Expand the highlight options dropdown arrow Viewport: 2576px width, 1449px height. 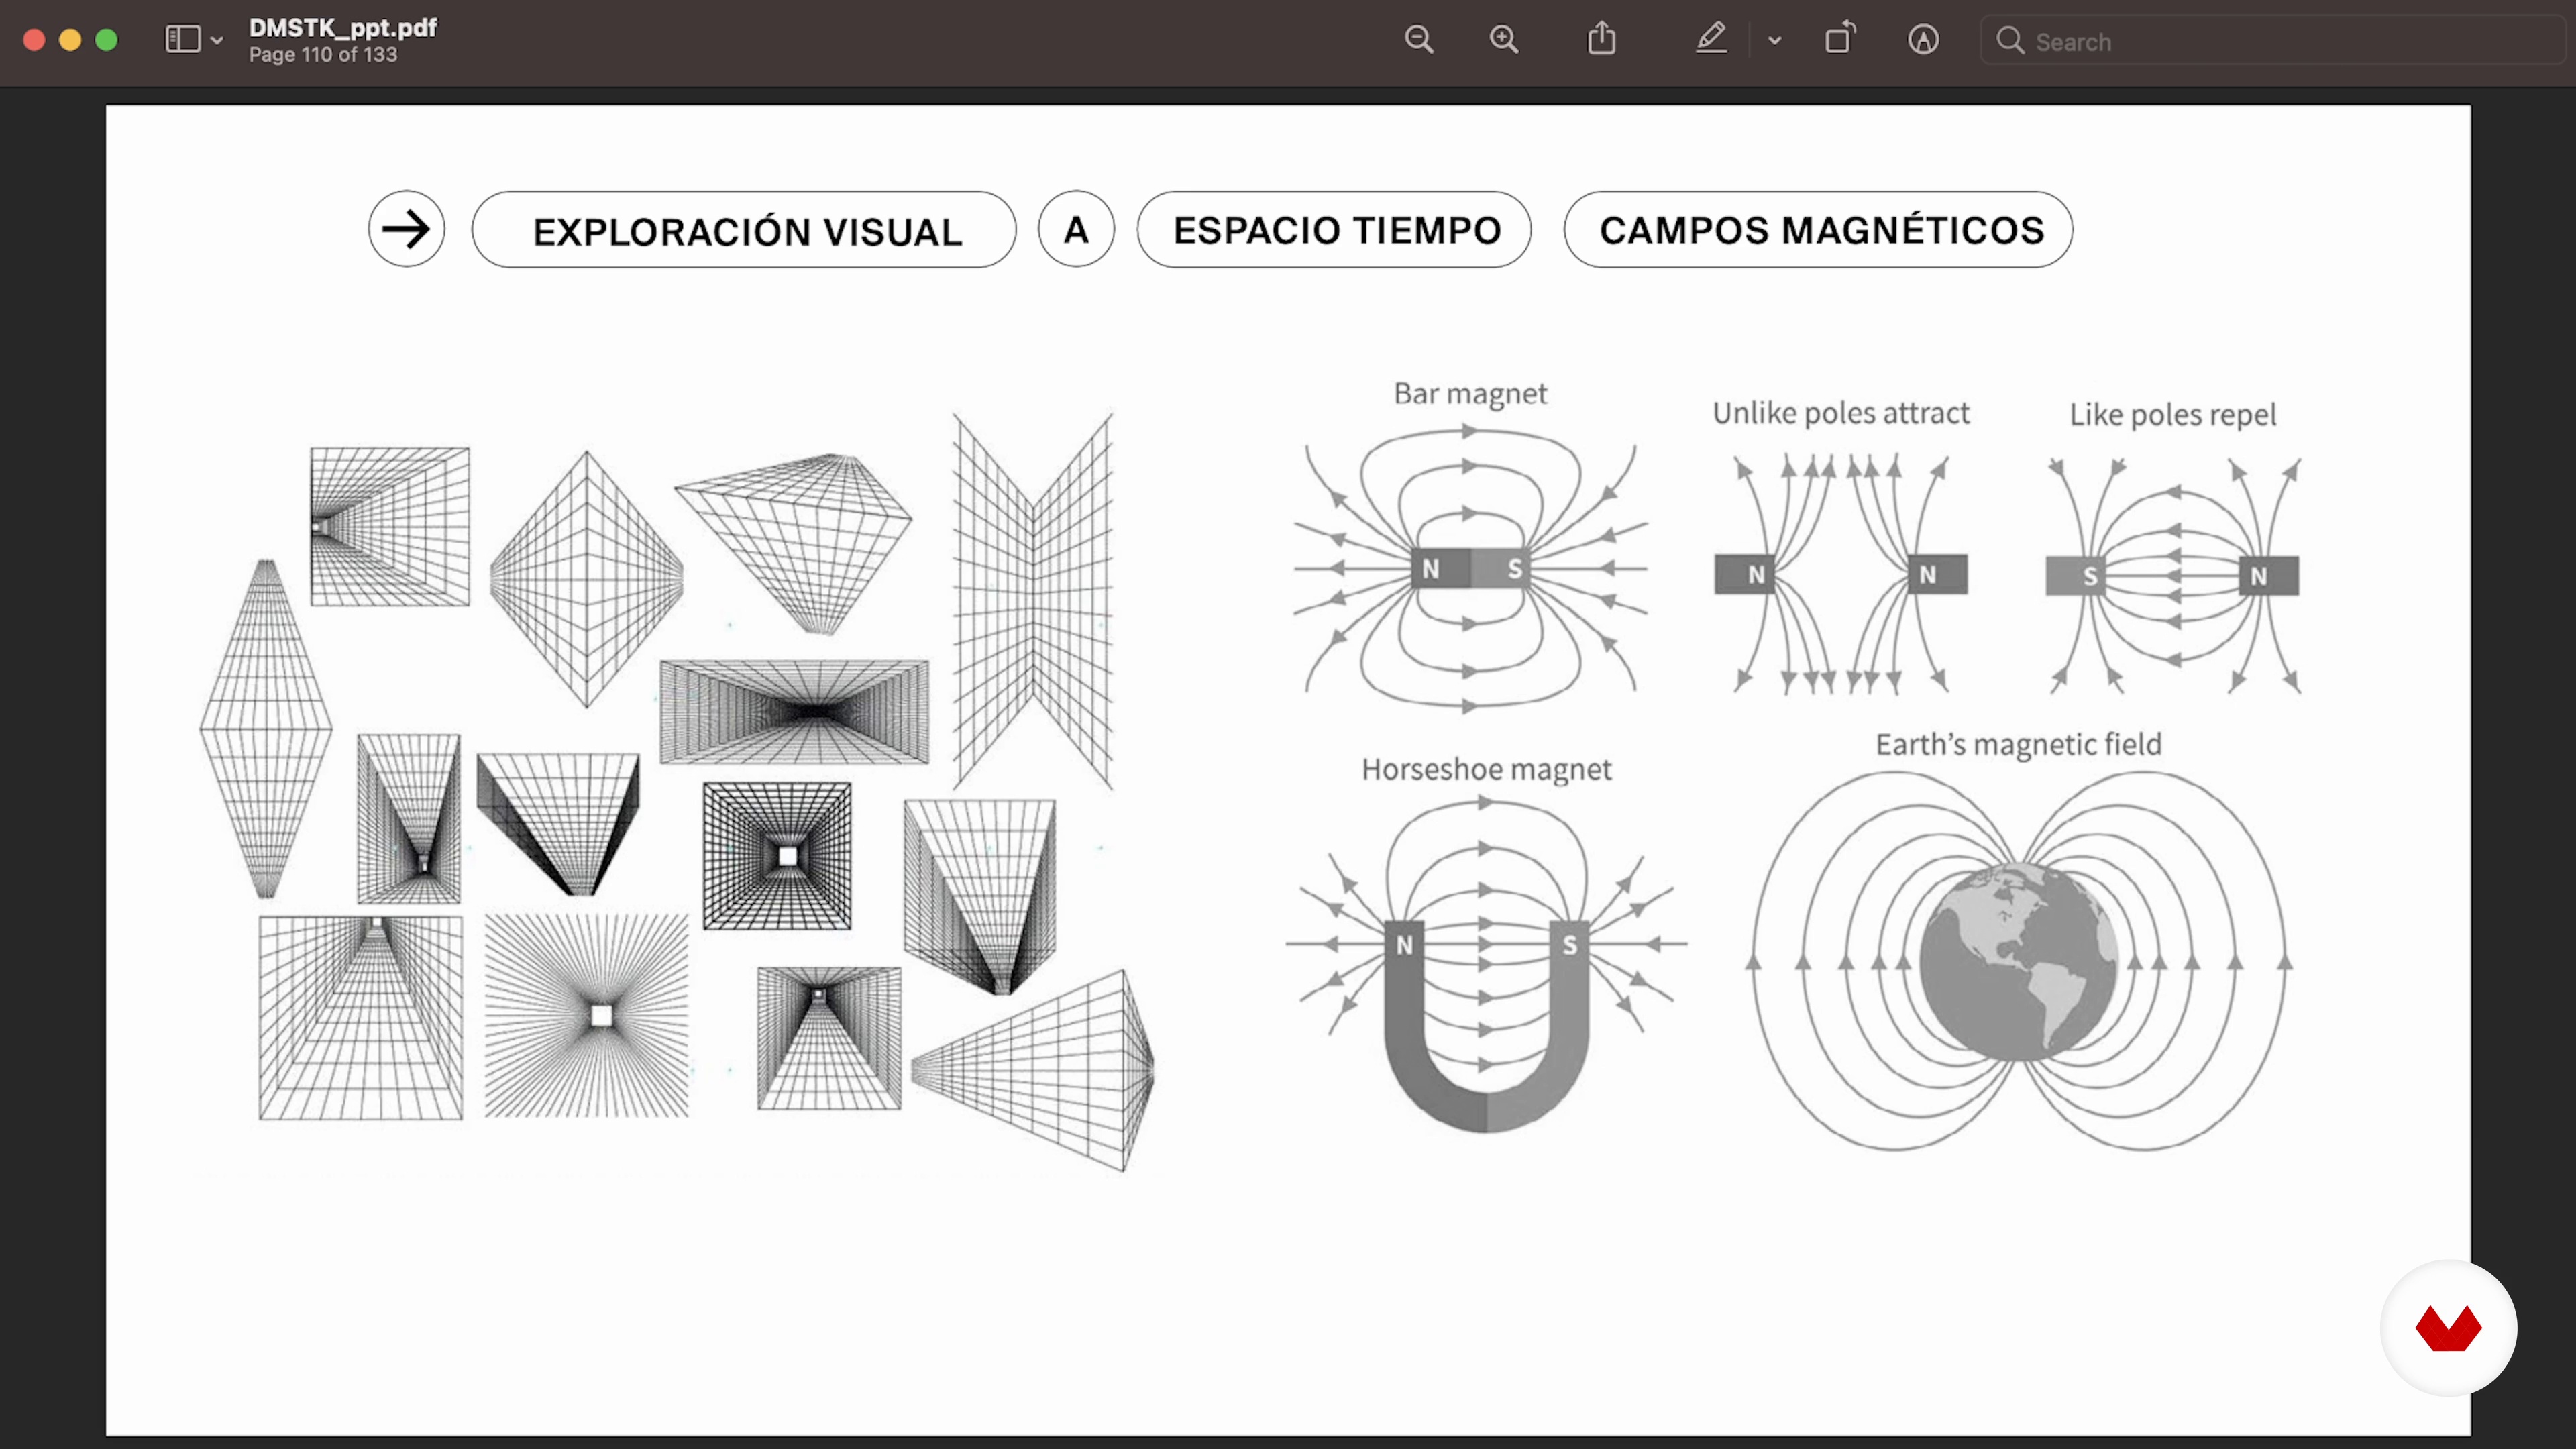(1775, 41)
